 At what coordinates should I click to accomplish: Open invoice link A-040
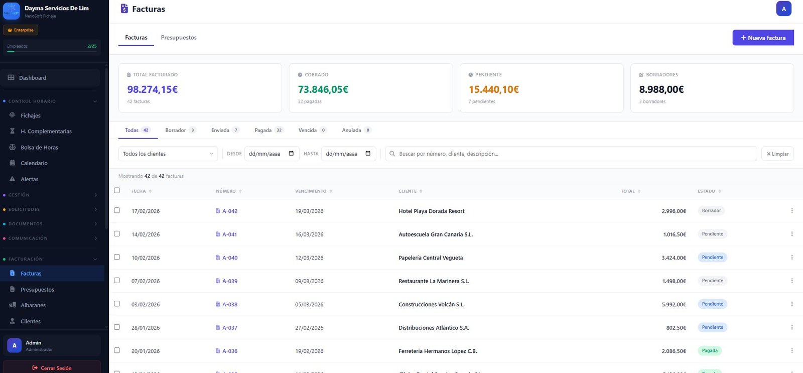[229, 258]
